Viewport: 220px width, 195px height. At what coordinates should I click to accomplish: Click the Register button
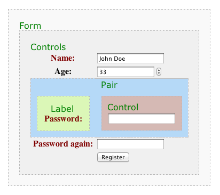(x=113, y=157)
